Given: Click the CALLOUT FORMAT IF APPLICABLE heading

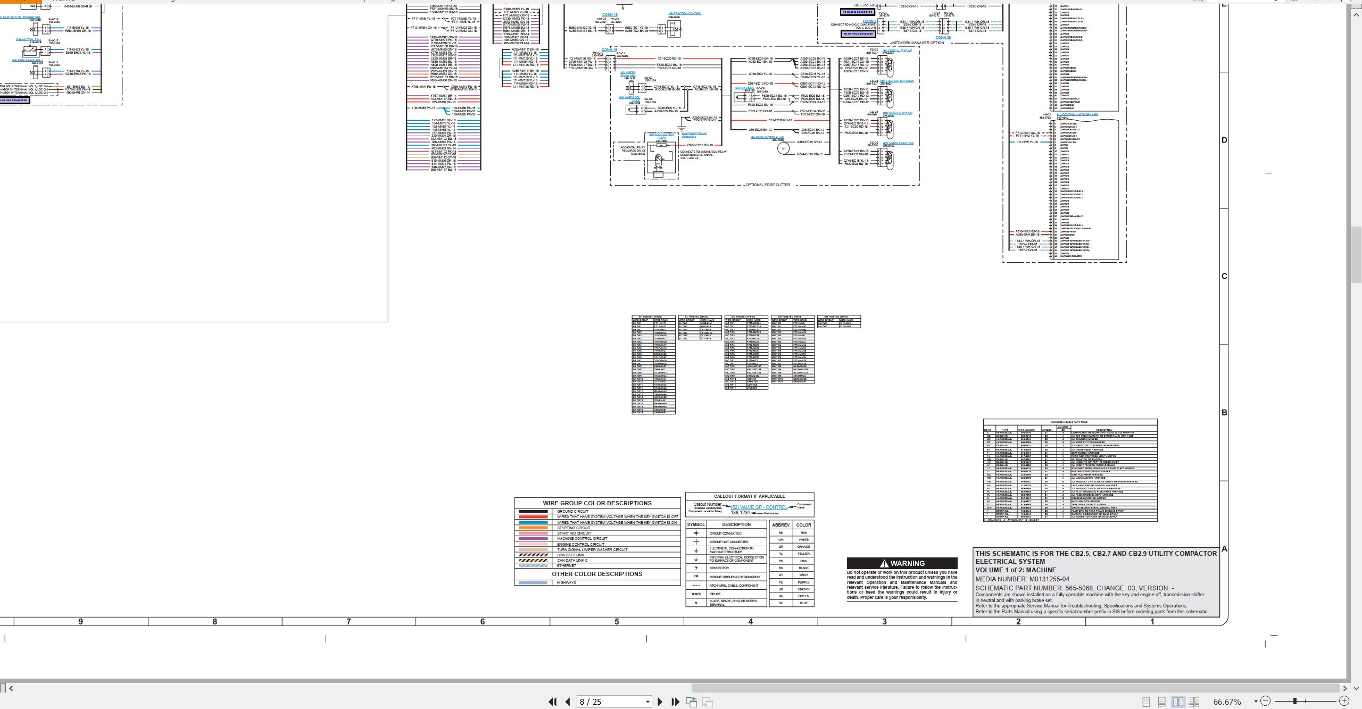Looking at the screenshot, I should 750,496.
